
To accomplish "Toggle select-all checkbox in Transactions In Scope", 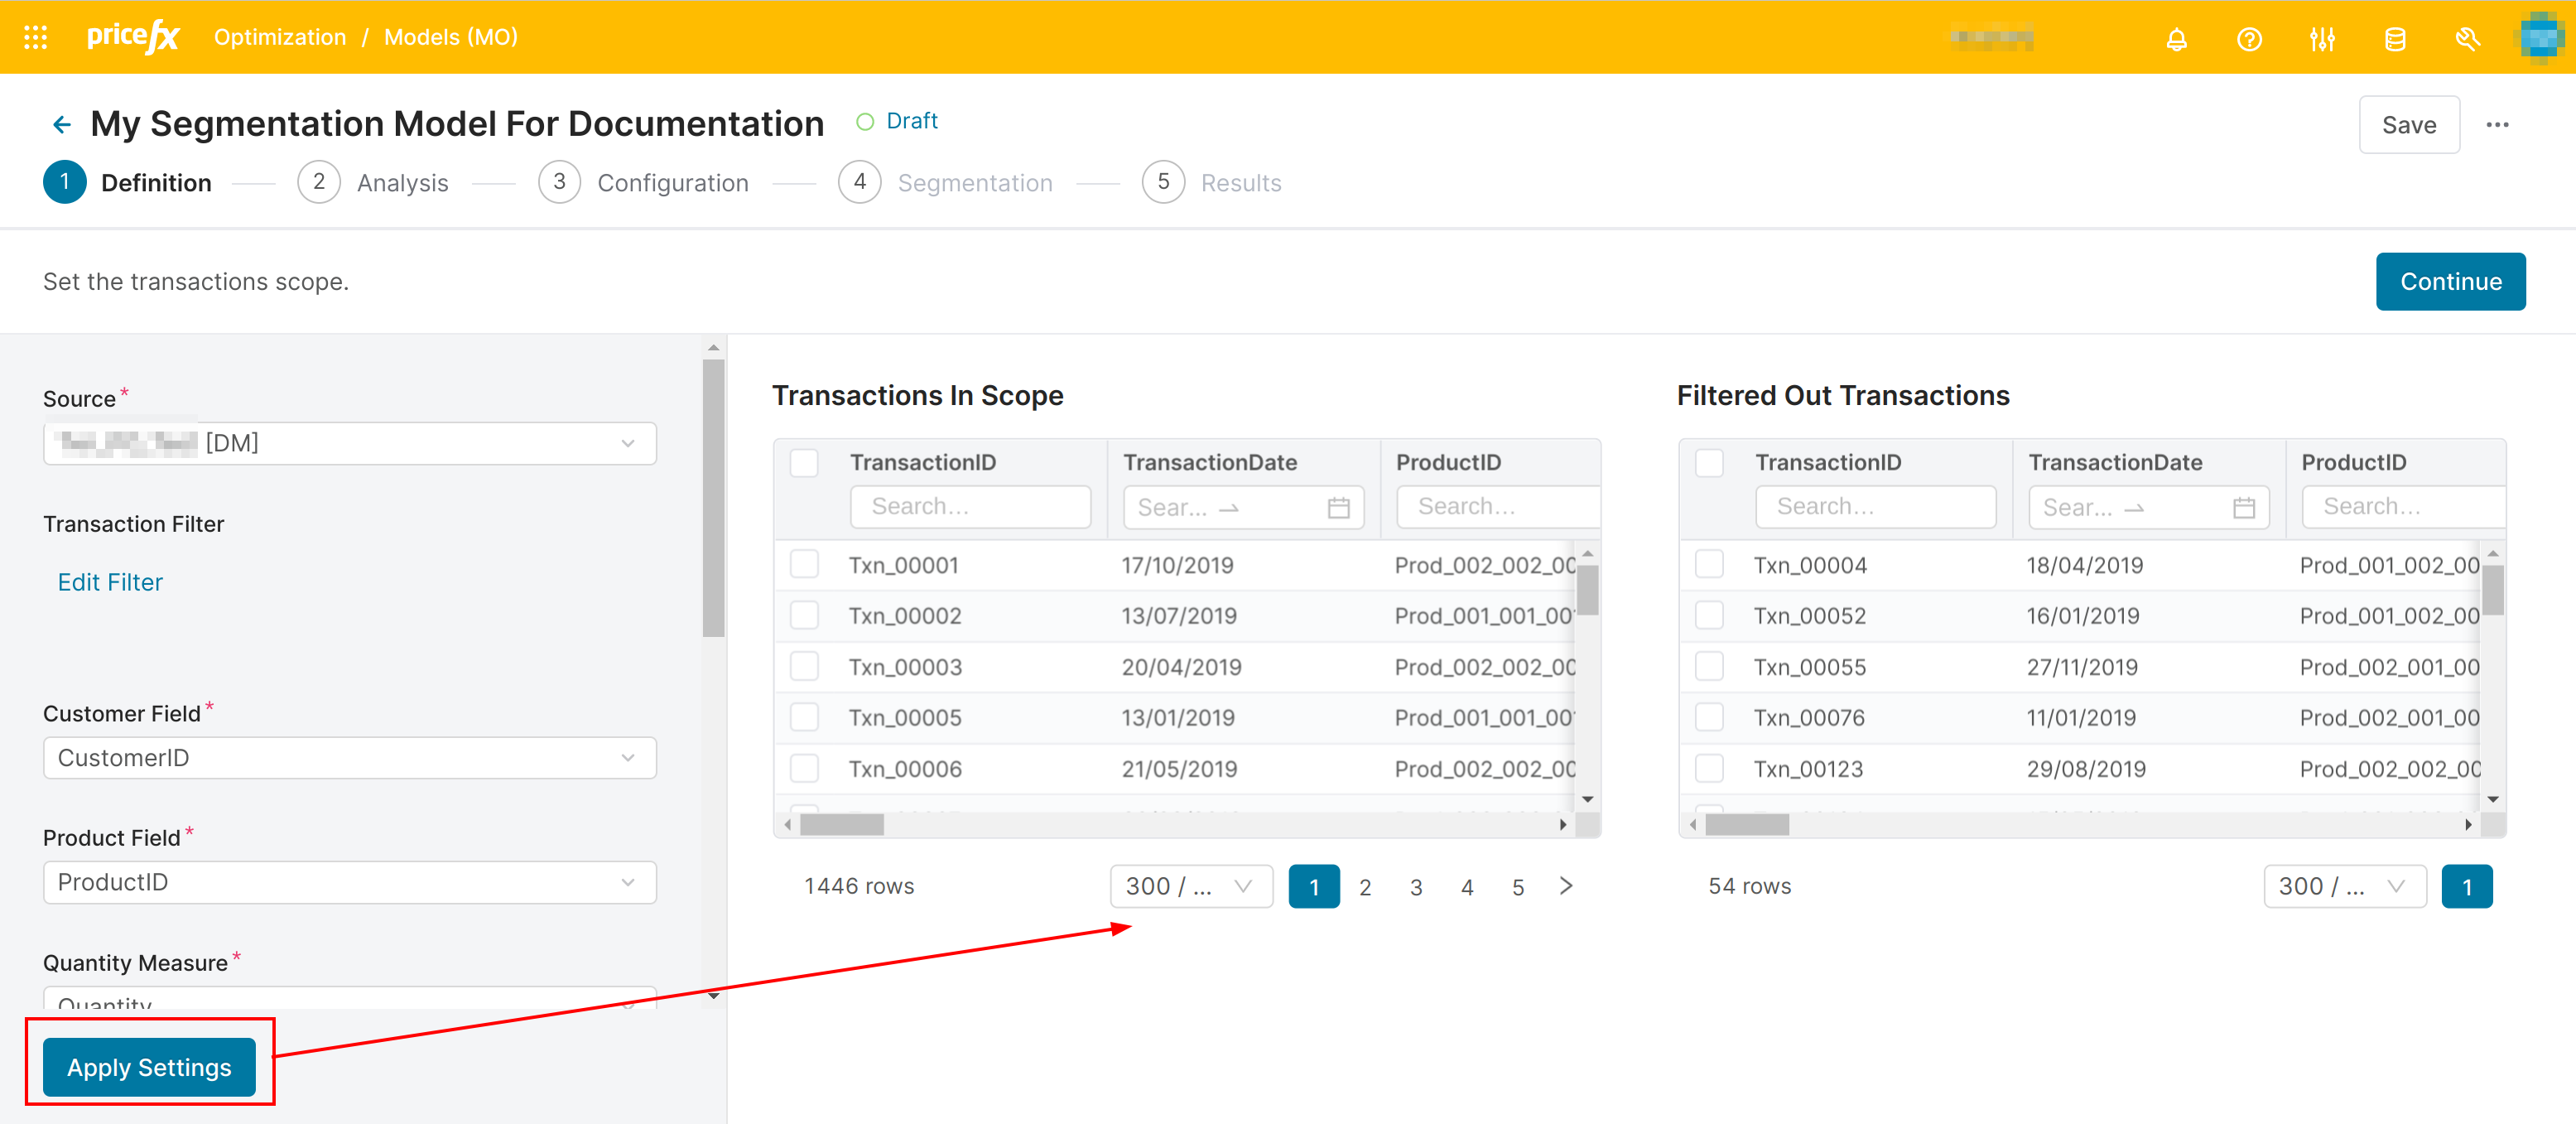I will tap(804, 463).
